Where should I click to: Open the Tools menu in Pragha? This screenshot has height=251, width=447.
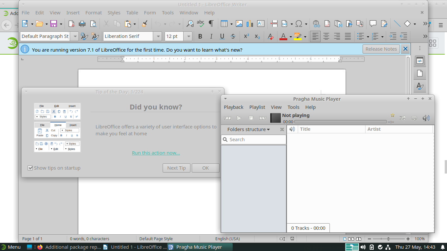coord(294,107)
